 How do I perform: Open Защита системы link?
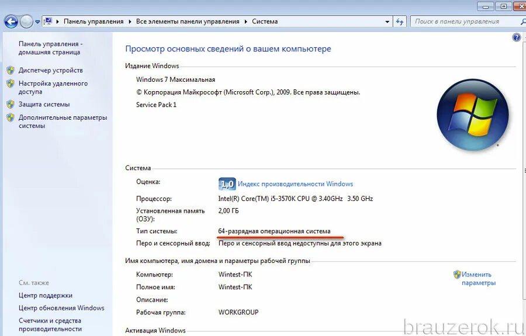[x=44, y=104]
